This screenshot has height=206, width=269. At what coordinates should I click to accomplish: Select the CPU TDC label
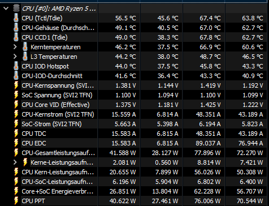tap(34, 134)
